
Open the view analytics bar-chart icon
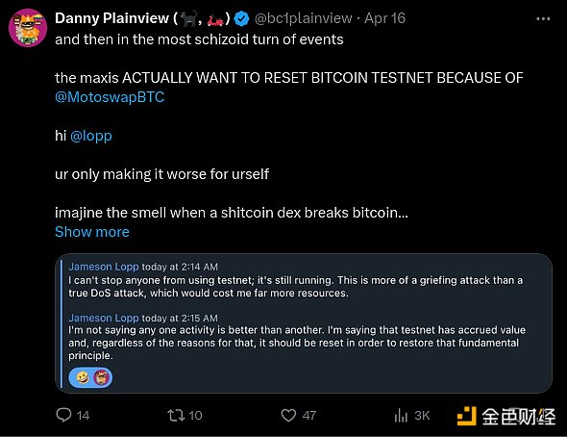click(x=401, y=415)
